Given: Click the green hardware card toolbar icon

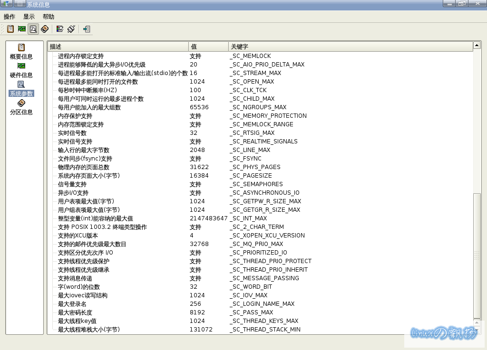Looking at the screenshot, I should (x=22, y=29).
